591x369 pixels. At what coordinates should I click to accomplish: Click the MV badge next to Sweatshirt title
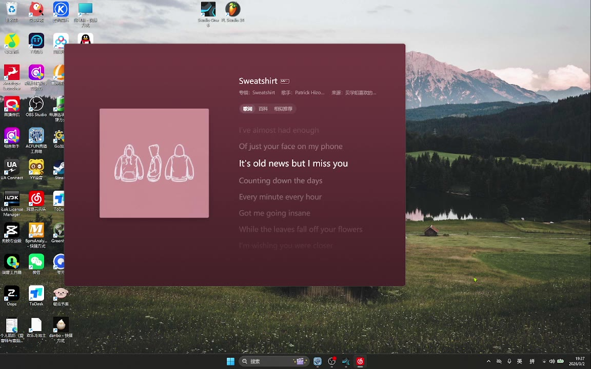pyautogui.click(x=285, y=81)
